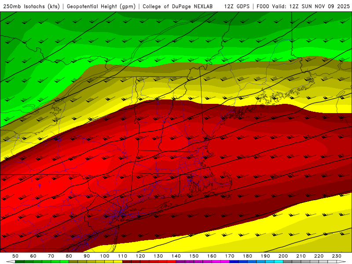Screen dimensions: 352x264
Task: Select the purple swatch just after 140
Action: click(x=180, y=261)
